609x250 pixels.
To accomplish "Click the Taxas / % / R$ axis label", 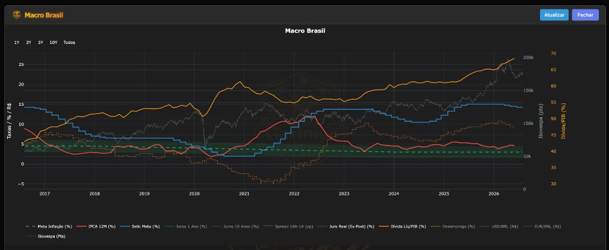I will point(9,121).
